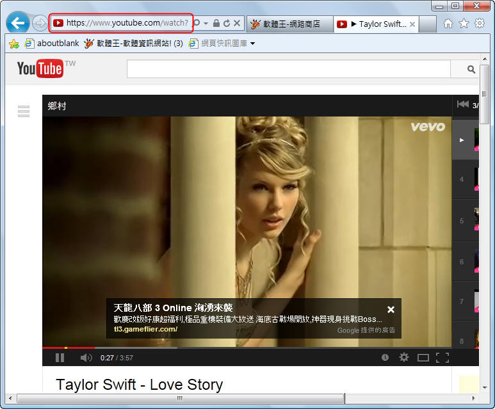
Task: Go to the YouTube logo home page
Action: point(40,68)
